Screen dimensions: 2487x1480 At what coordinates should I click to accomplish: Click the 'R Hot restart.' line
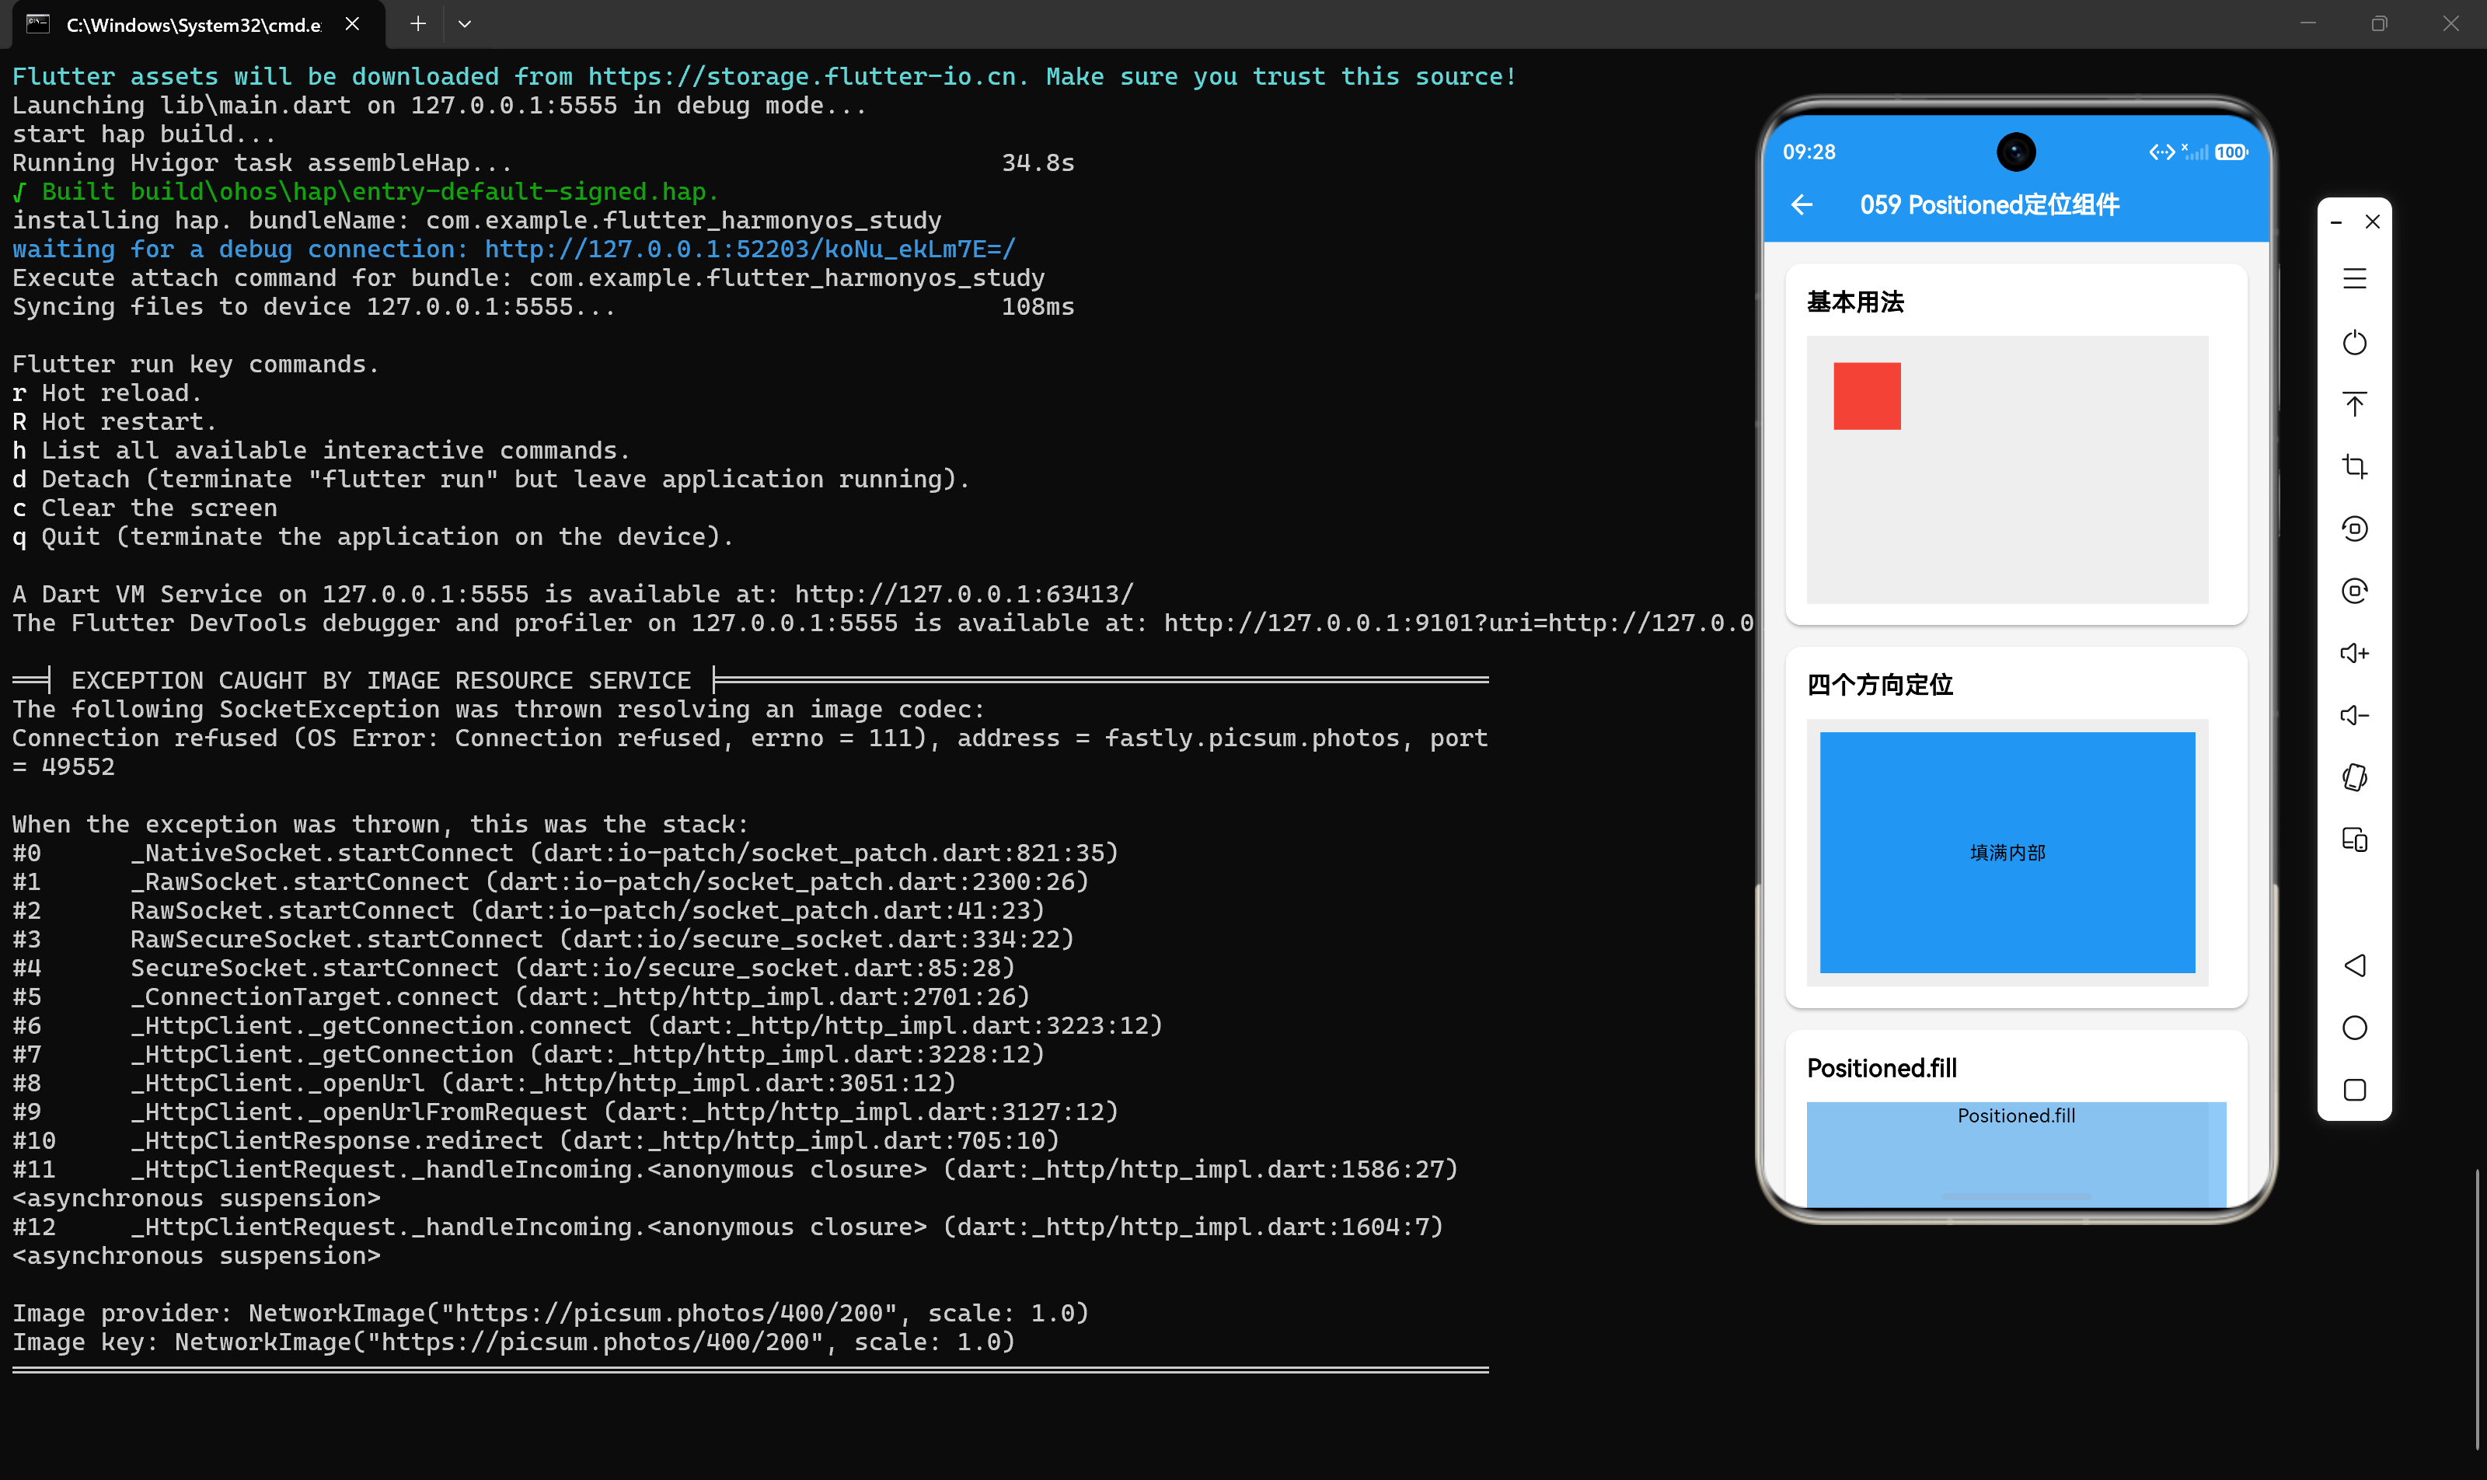coord(115,422)
